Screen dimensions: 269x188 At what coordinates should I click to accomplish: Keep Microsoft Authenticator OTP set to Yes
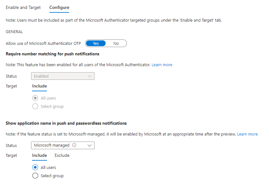click(x=95, y=43)
